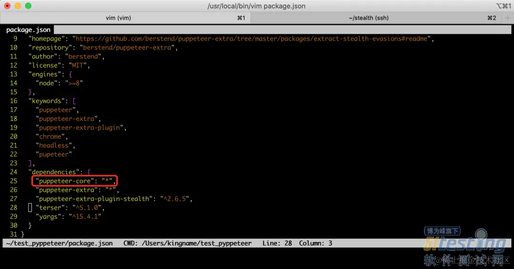Screen dimensions: 514x269
Task: Click the "puppeteer-extra-plugin" keyword on line 19
Action: pos(79,128)
